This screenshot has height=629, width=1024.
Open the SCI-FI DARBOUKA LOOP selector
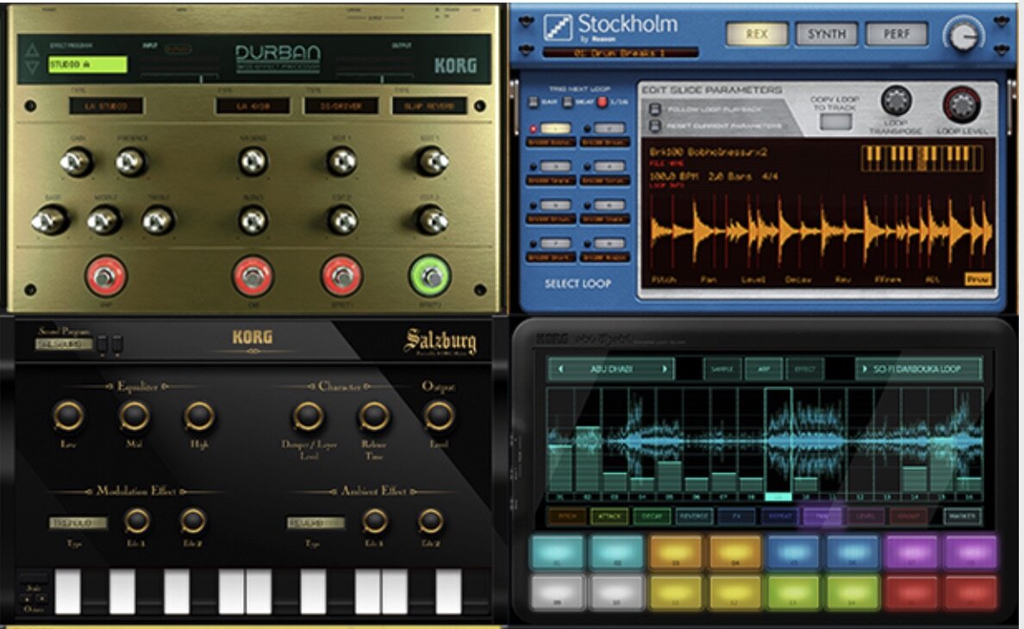point(919,369)
